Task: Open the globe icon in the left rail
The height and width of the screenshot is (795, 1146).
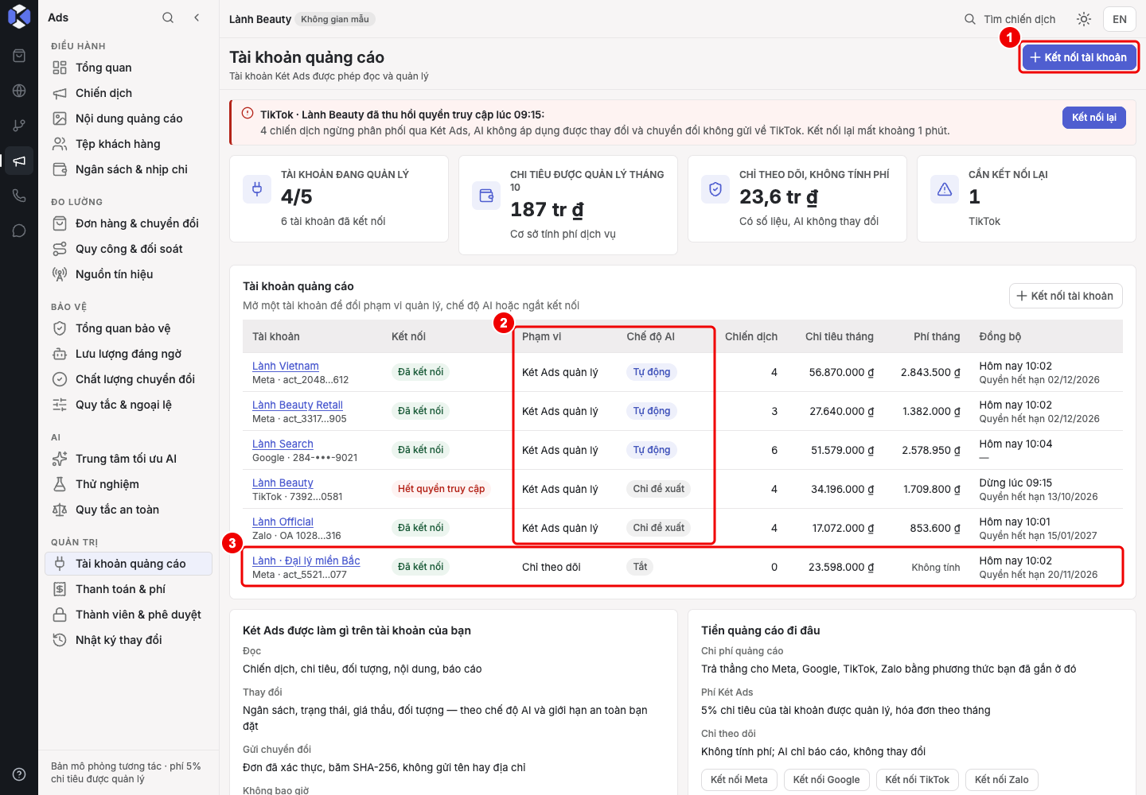Action: pyautogui.click(x=19, y=91)
